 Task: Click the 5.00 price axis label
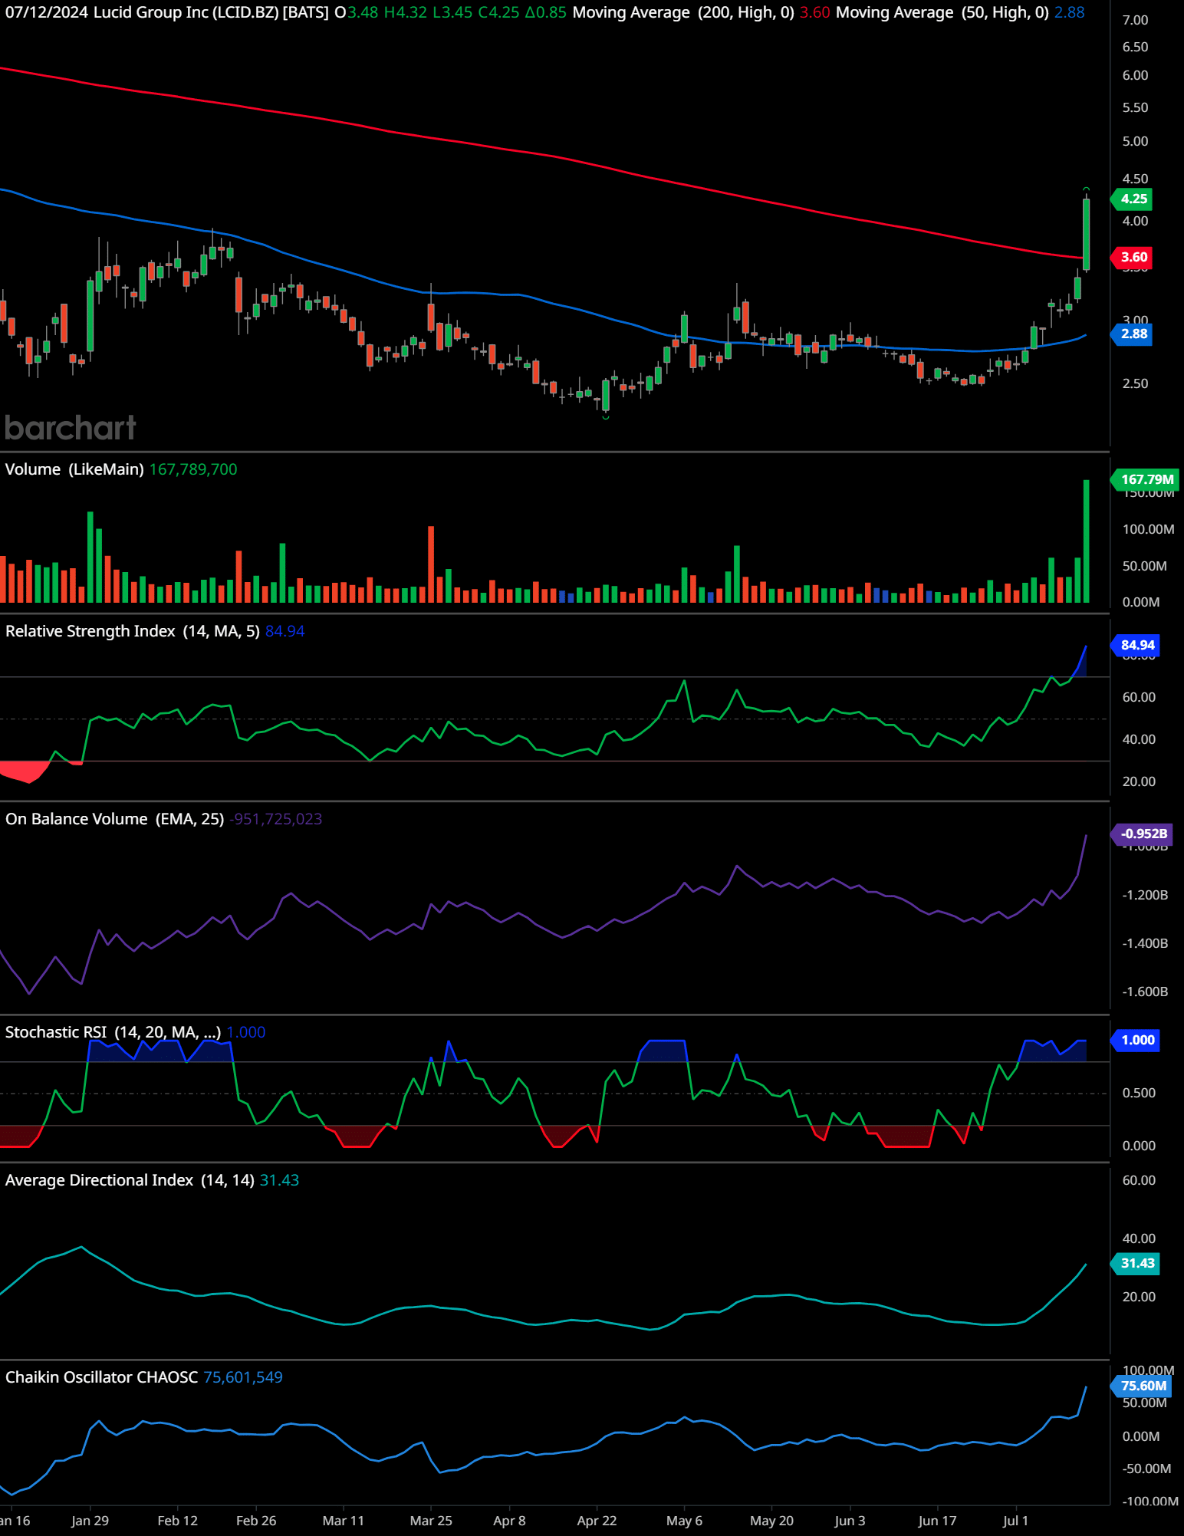pos(1135,141)
